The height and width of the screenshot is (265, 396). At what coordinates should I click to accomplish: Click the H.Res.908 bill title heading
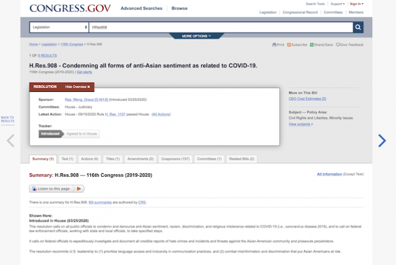(x=143, y=66)
